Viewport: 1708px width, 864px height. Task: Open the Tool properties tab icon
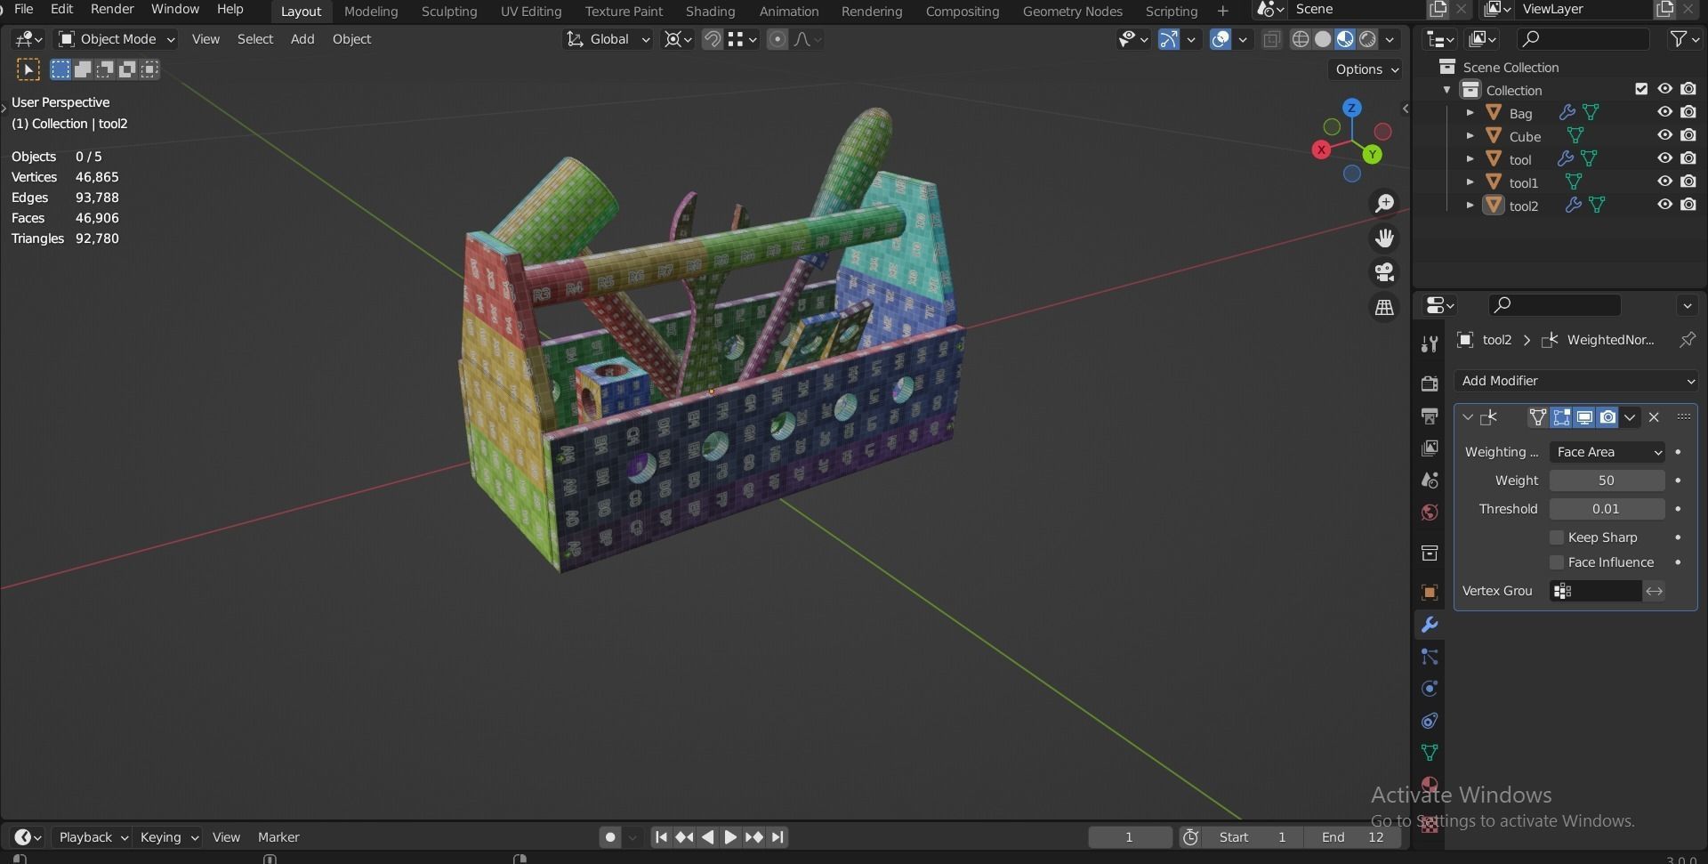pos(1430,344)
